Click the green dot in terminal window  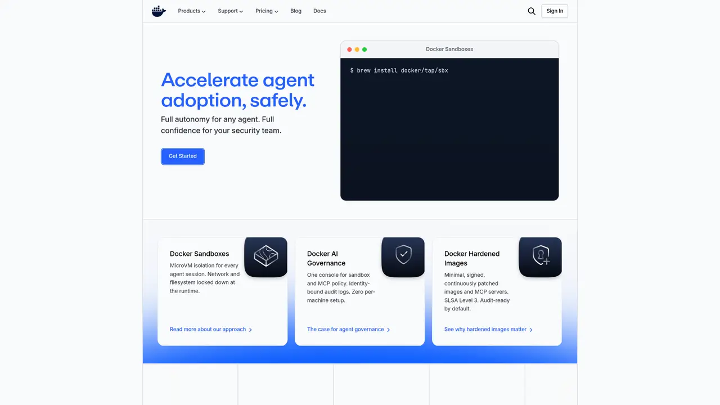pos(364,49)
